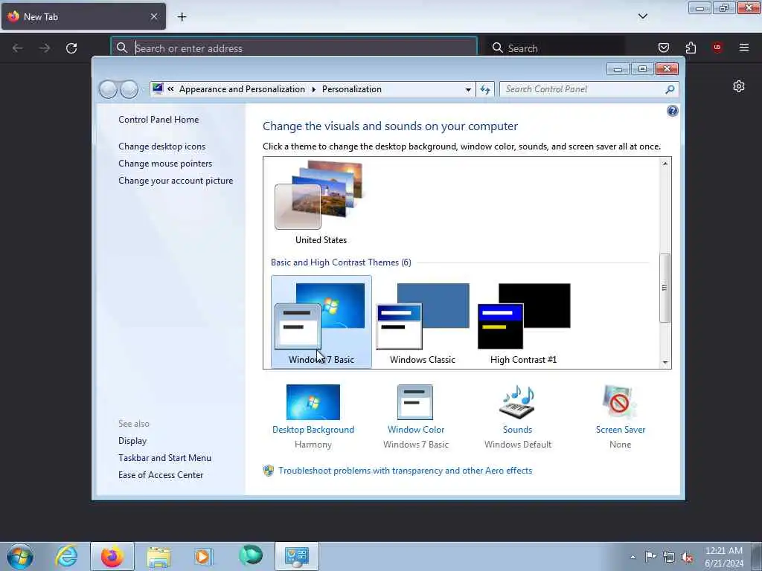
Task: Open Windows Media Player taskbar icon
Action: (x=203, y=557)
